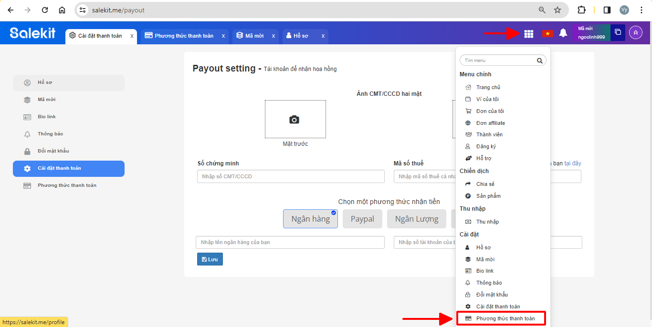The image size is (652, 327).
Task: Open Phương thức thanh toán in dropdown menu
Action: pos(505,318)
